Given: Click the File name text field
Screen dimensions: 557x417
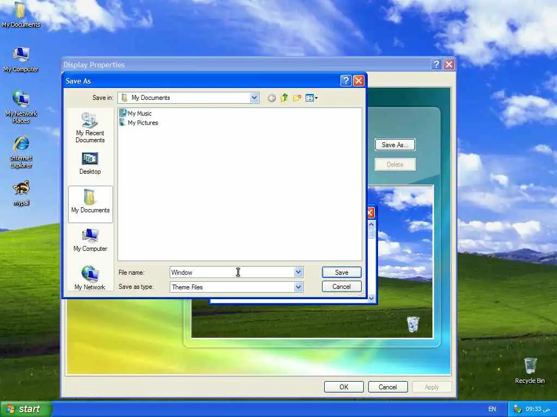Looking at the screenshot, I should [232, 273].
